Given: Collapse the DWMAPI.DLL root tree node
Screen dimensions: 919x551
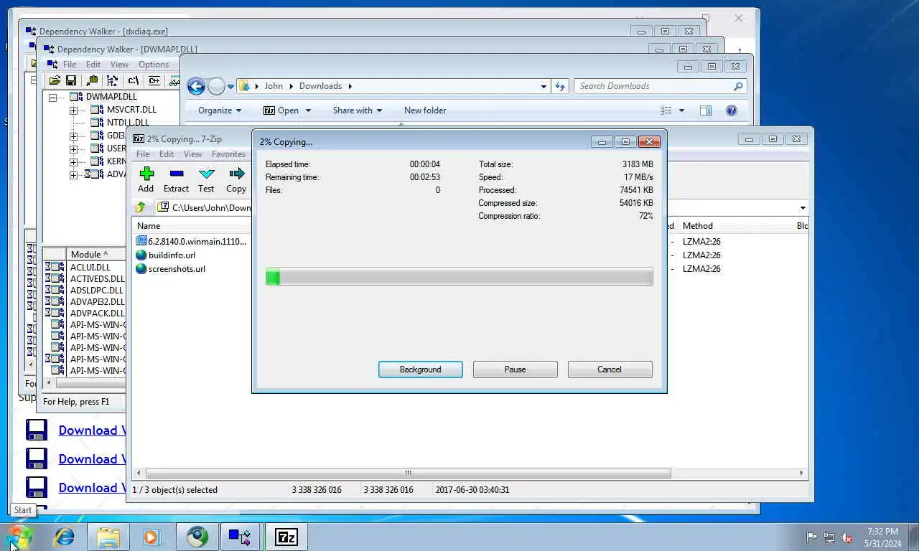Looking at the screenshot, I should pos(52,98).
